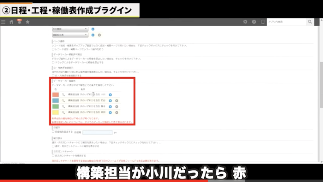Enable the daily Gantt chart checkbox
The image size is (323, 182).
53,155
